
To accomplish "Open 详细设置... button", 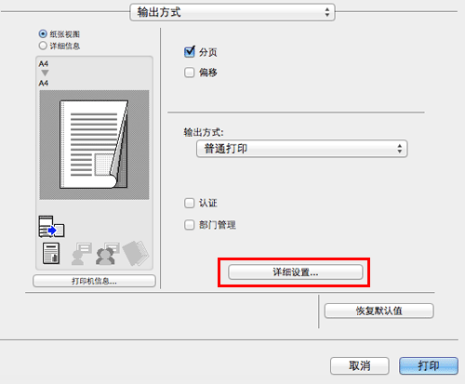I will coord(296,272).
